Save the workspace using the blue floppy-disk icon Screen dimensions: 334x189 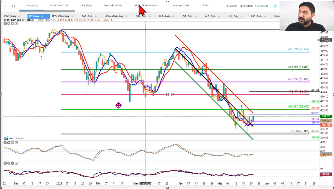[275, 6]
